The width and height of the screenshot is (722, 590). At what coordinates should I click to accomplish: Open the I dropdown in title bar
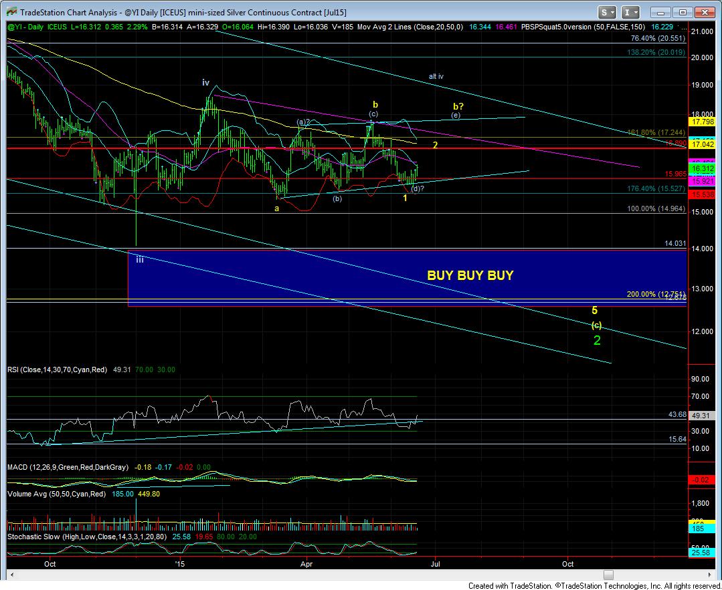[x=630, y=13]
